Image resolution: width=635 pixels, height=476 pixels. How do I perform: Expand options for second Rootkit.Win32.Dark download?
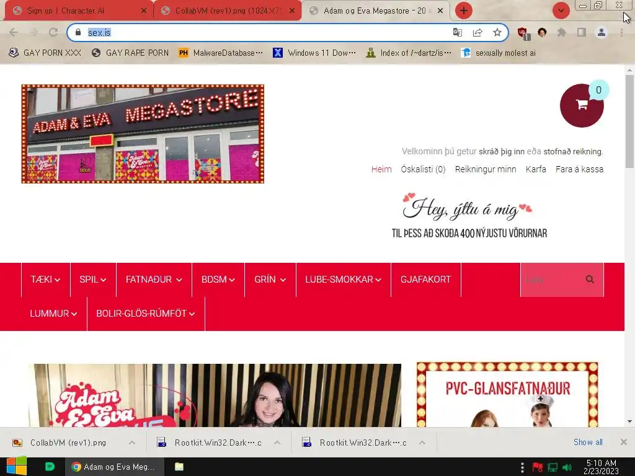[x=422, y=443]
